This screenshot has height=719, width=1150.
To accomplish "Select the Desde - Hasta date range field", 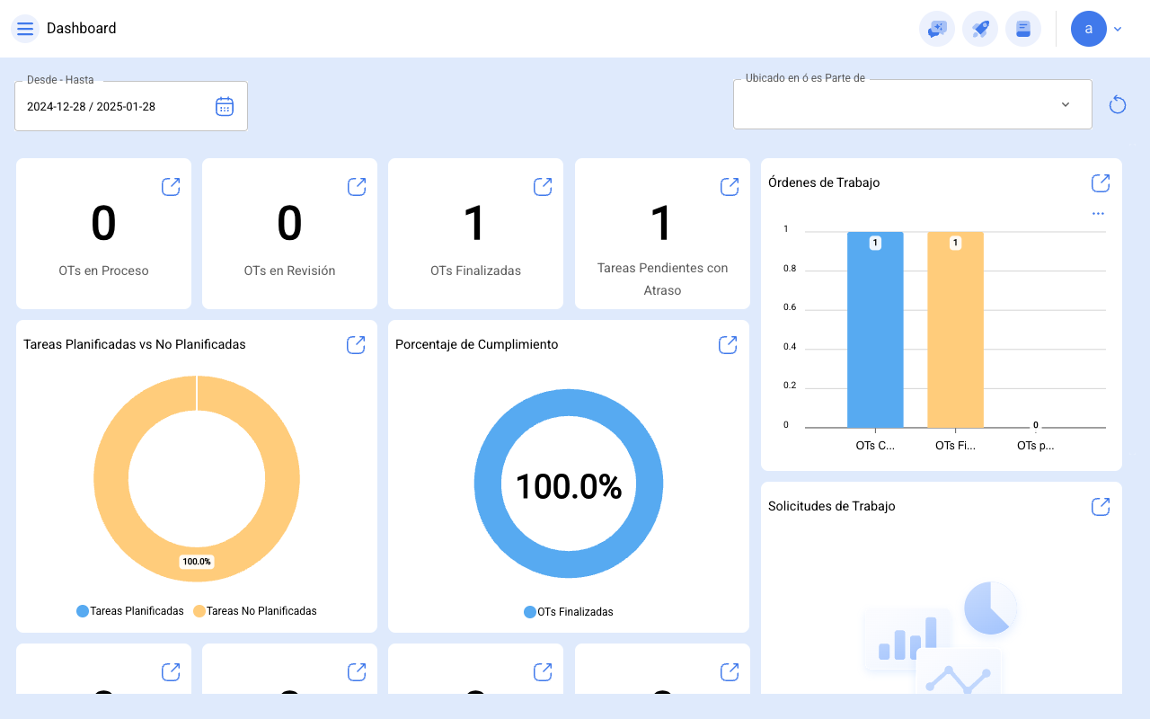I will click(x=131, y=106).
